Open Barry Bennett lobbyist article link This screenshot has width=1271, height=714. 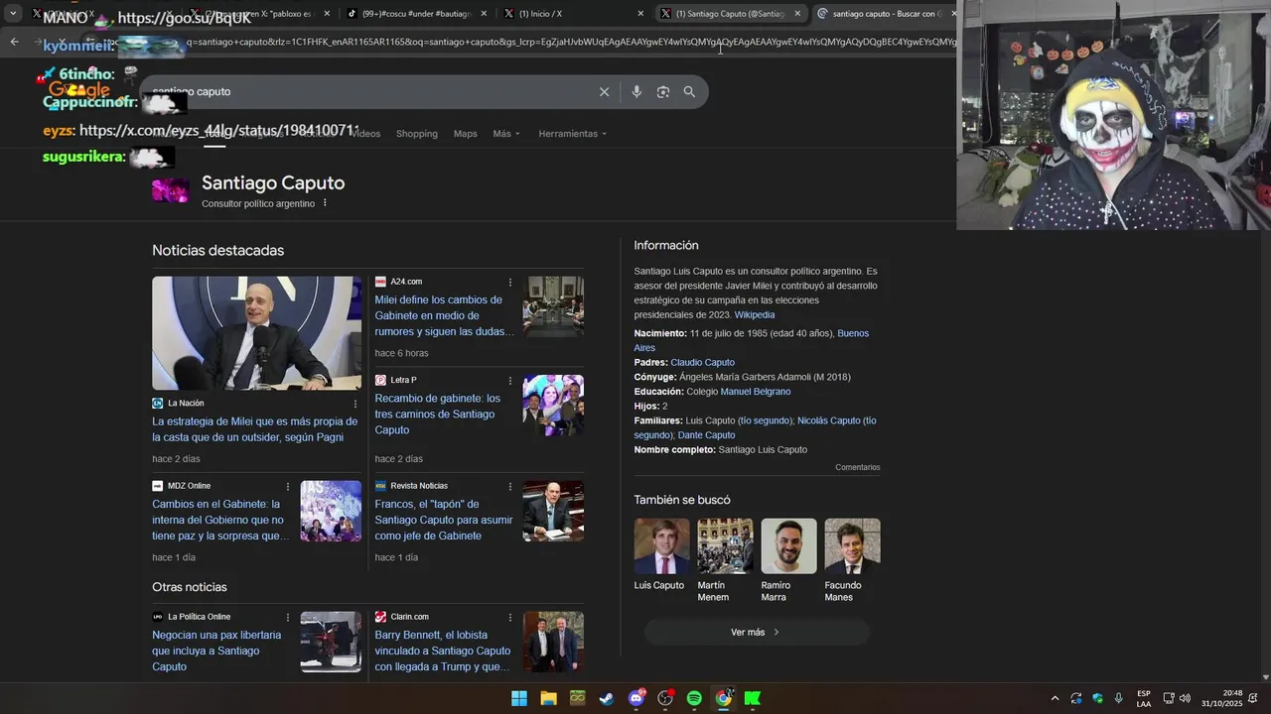[x=443, y=651]
